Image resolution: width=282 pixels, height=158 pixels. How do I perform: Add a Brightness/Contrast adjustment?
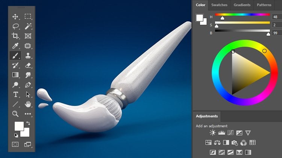coord(212,133)
